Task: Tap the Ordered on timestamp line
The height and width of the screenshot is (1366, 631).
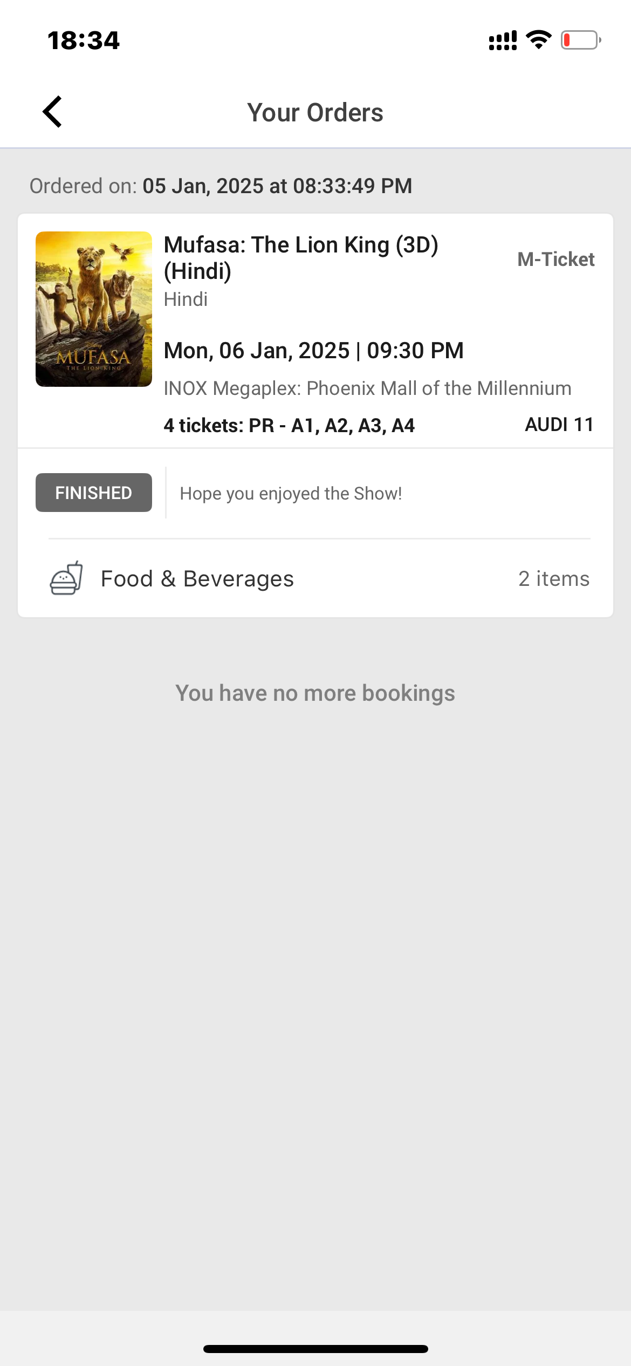Action: tap(221, 186)
